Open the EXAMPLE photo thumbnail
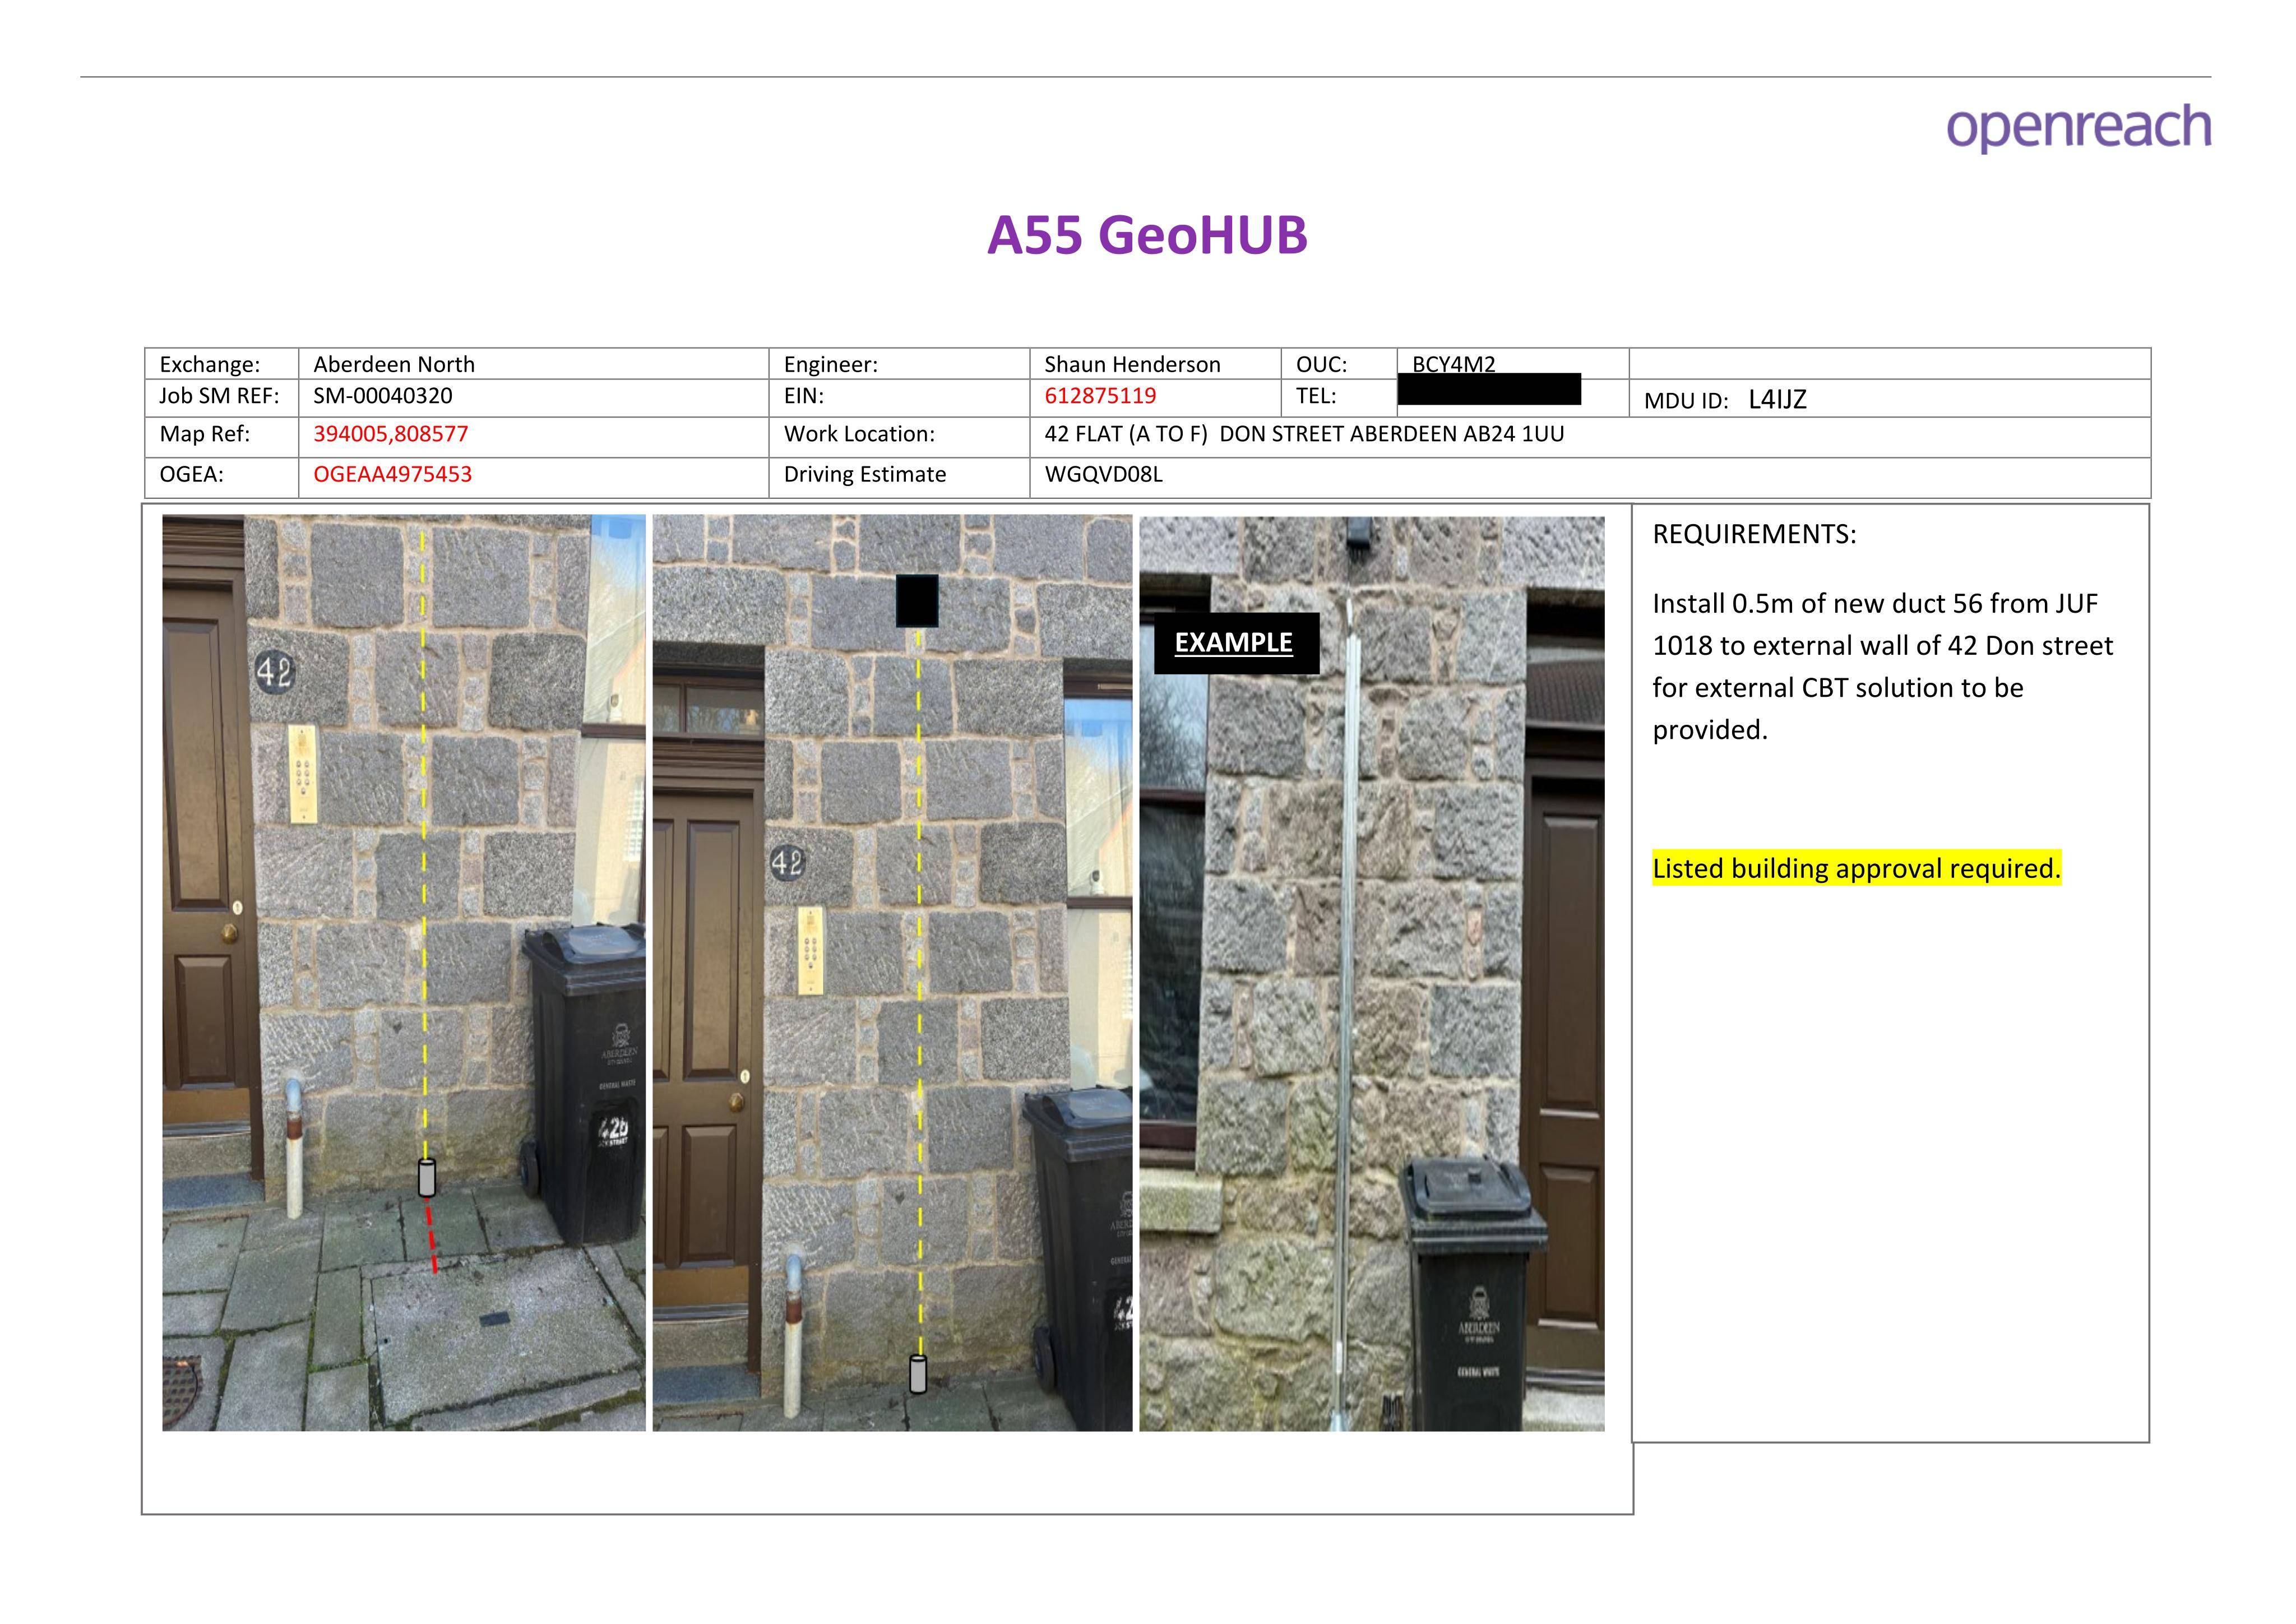Viewport: 2296px width, 1624px height. click(x=1371, y=972)
